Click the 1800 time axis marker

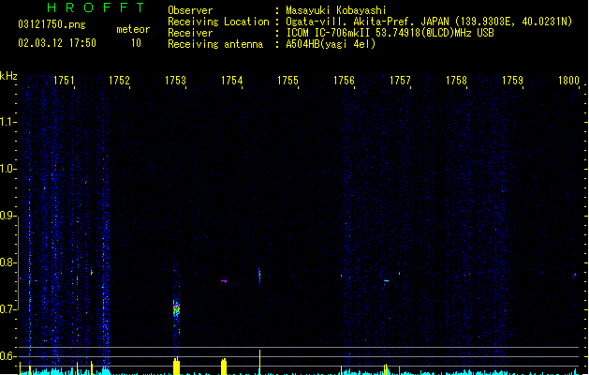point(568,81)
